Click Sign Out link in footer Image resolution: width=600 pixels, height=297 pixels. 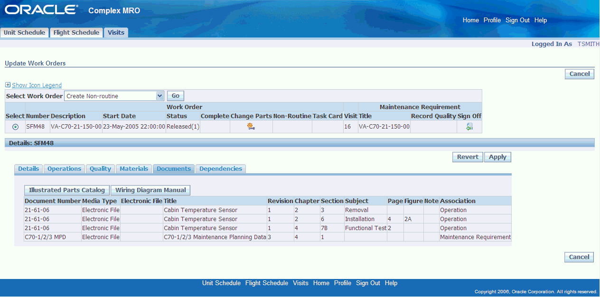[368, 283]
